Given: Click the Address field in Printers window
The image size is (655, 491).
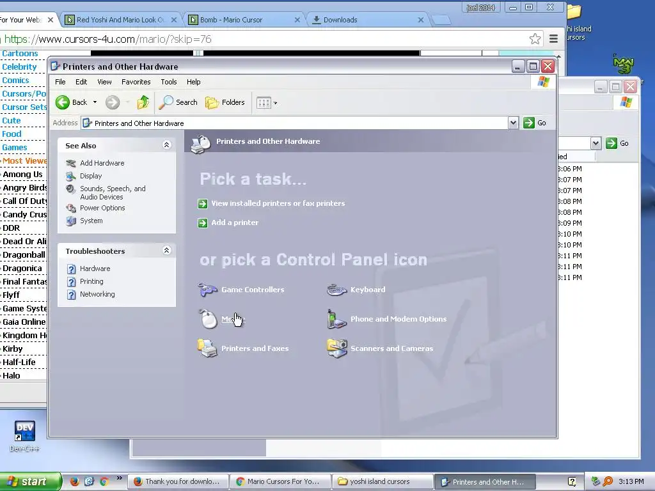Looking at the screenshot, I should pos(294,123).
